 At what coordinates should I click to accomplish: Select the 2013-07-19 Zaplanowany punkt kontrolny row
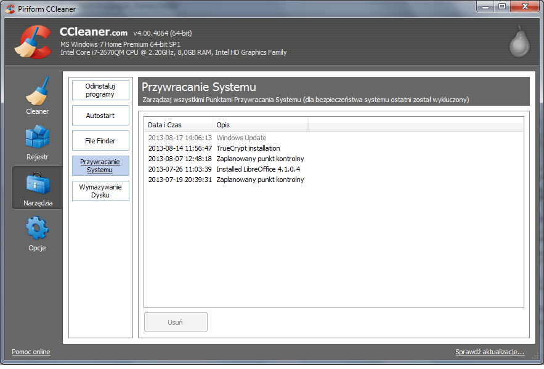[333, 180]
